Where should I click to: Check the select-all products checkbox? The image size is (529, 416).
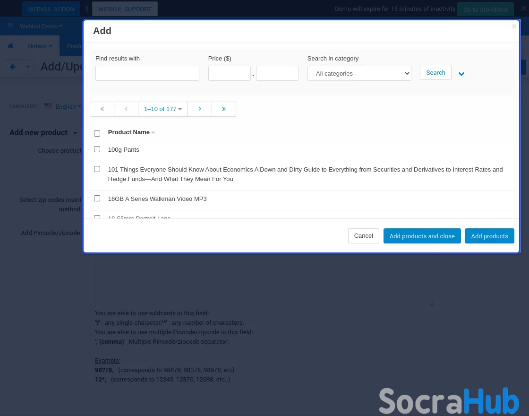97,133
